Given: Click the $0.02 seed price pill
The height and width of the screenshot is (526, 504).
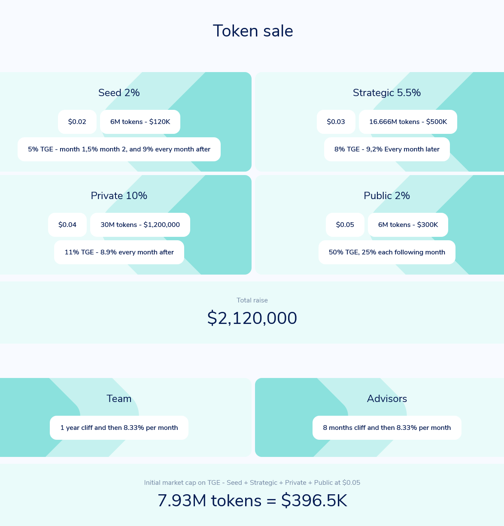Looking at the screenshot, I should [x=77, y=122].
